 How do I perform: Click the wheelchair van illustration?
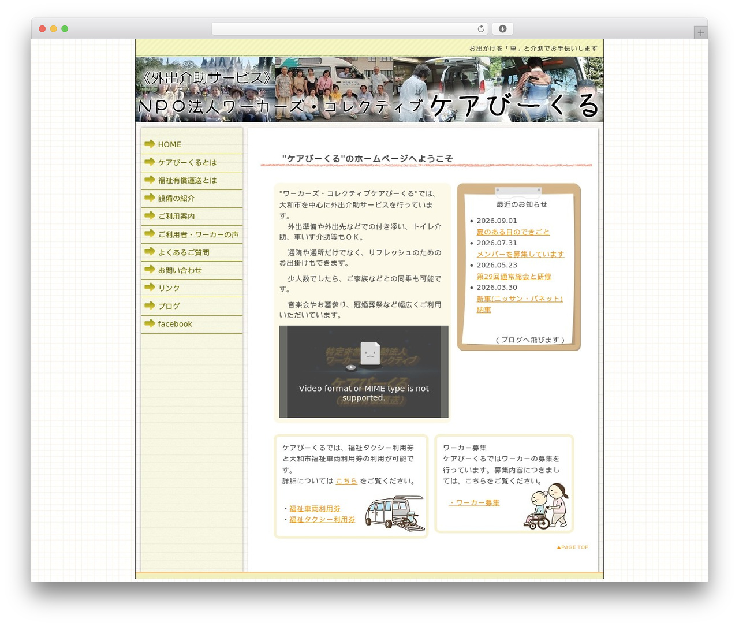click(x=395, y=513)
